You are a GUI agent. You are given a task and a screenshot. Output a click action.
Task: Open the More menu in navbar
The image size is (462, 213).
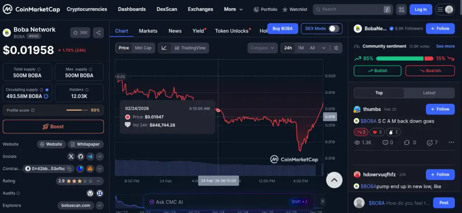click(233, 9)
